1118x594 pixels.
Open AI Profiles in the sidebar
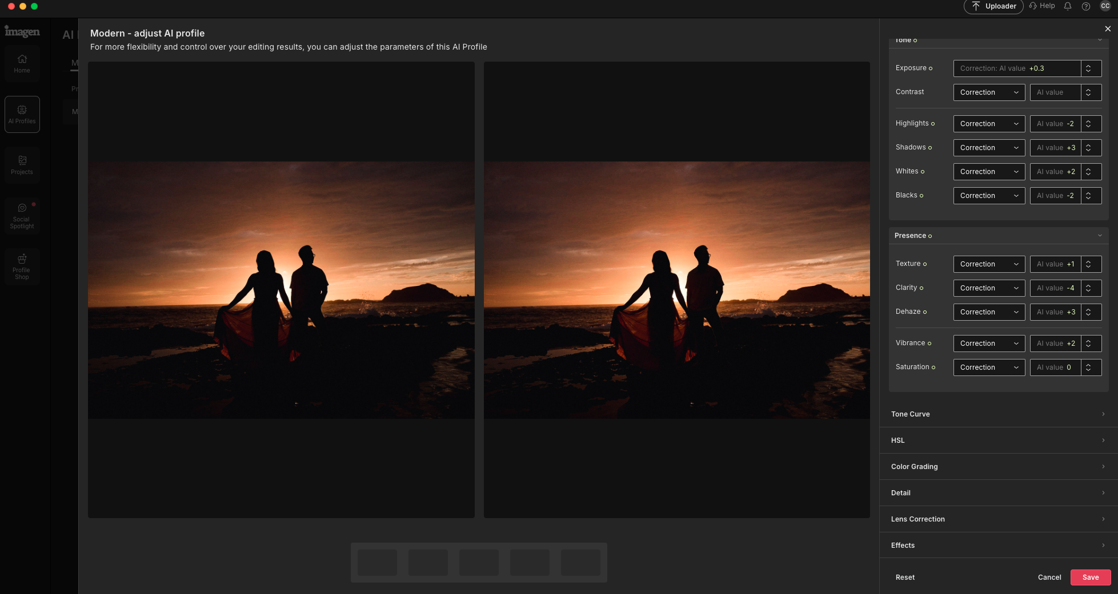click(22, 114)
